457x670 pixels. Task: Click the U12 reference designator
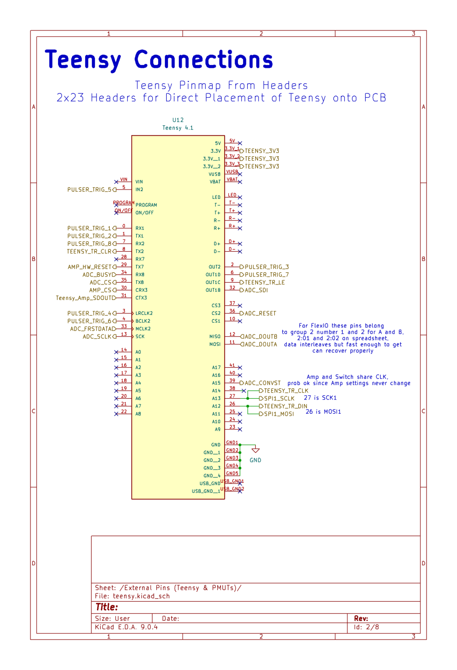[x=178, y=120]
